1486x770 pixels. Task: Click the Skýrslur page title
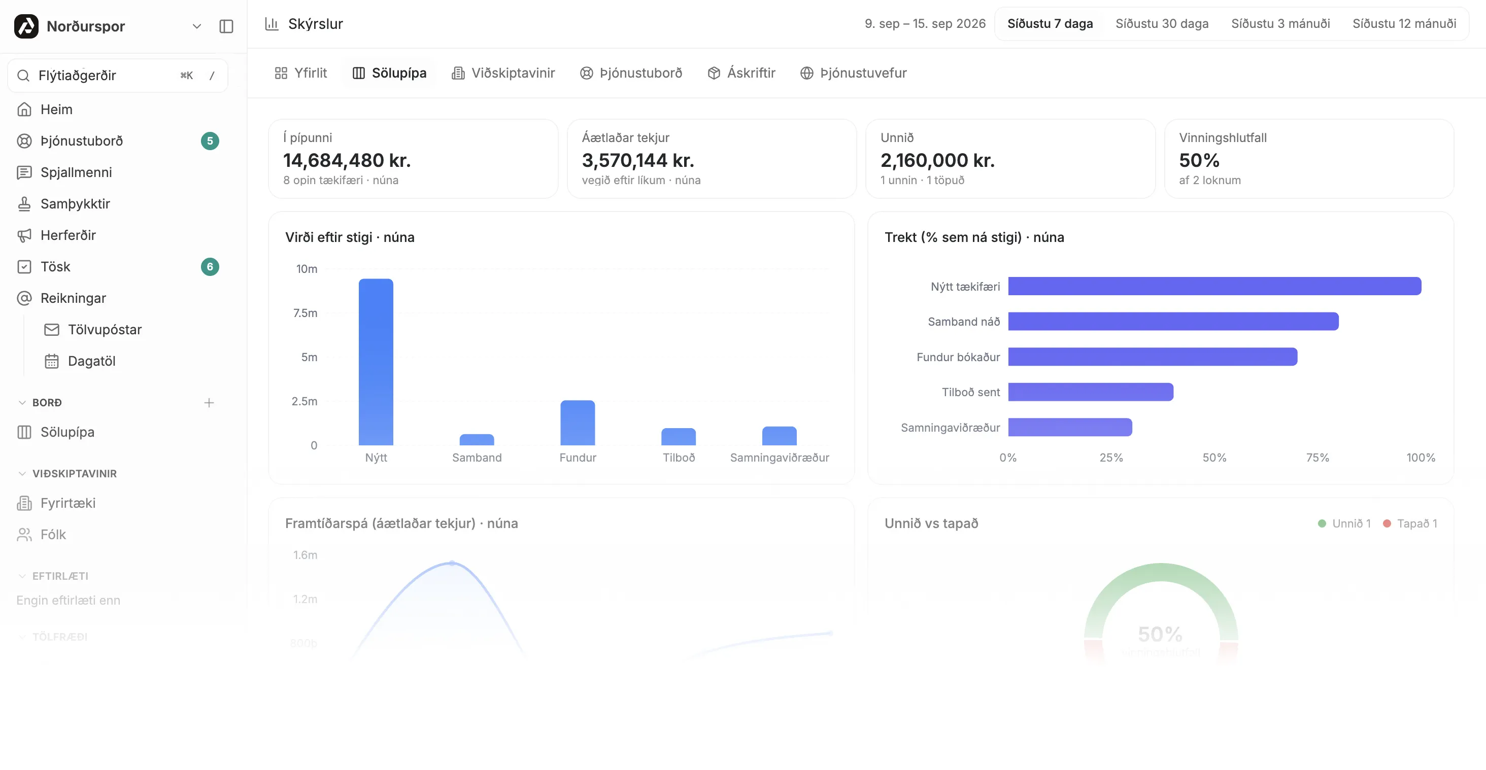click(316, 24)
